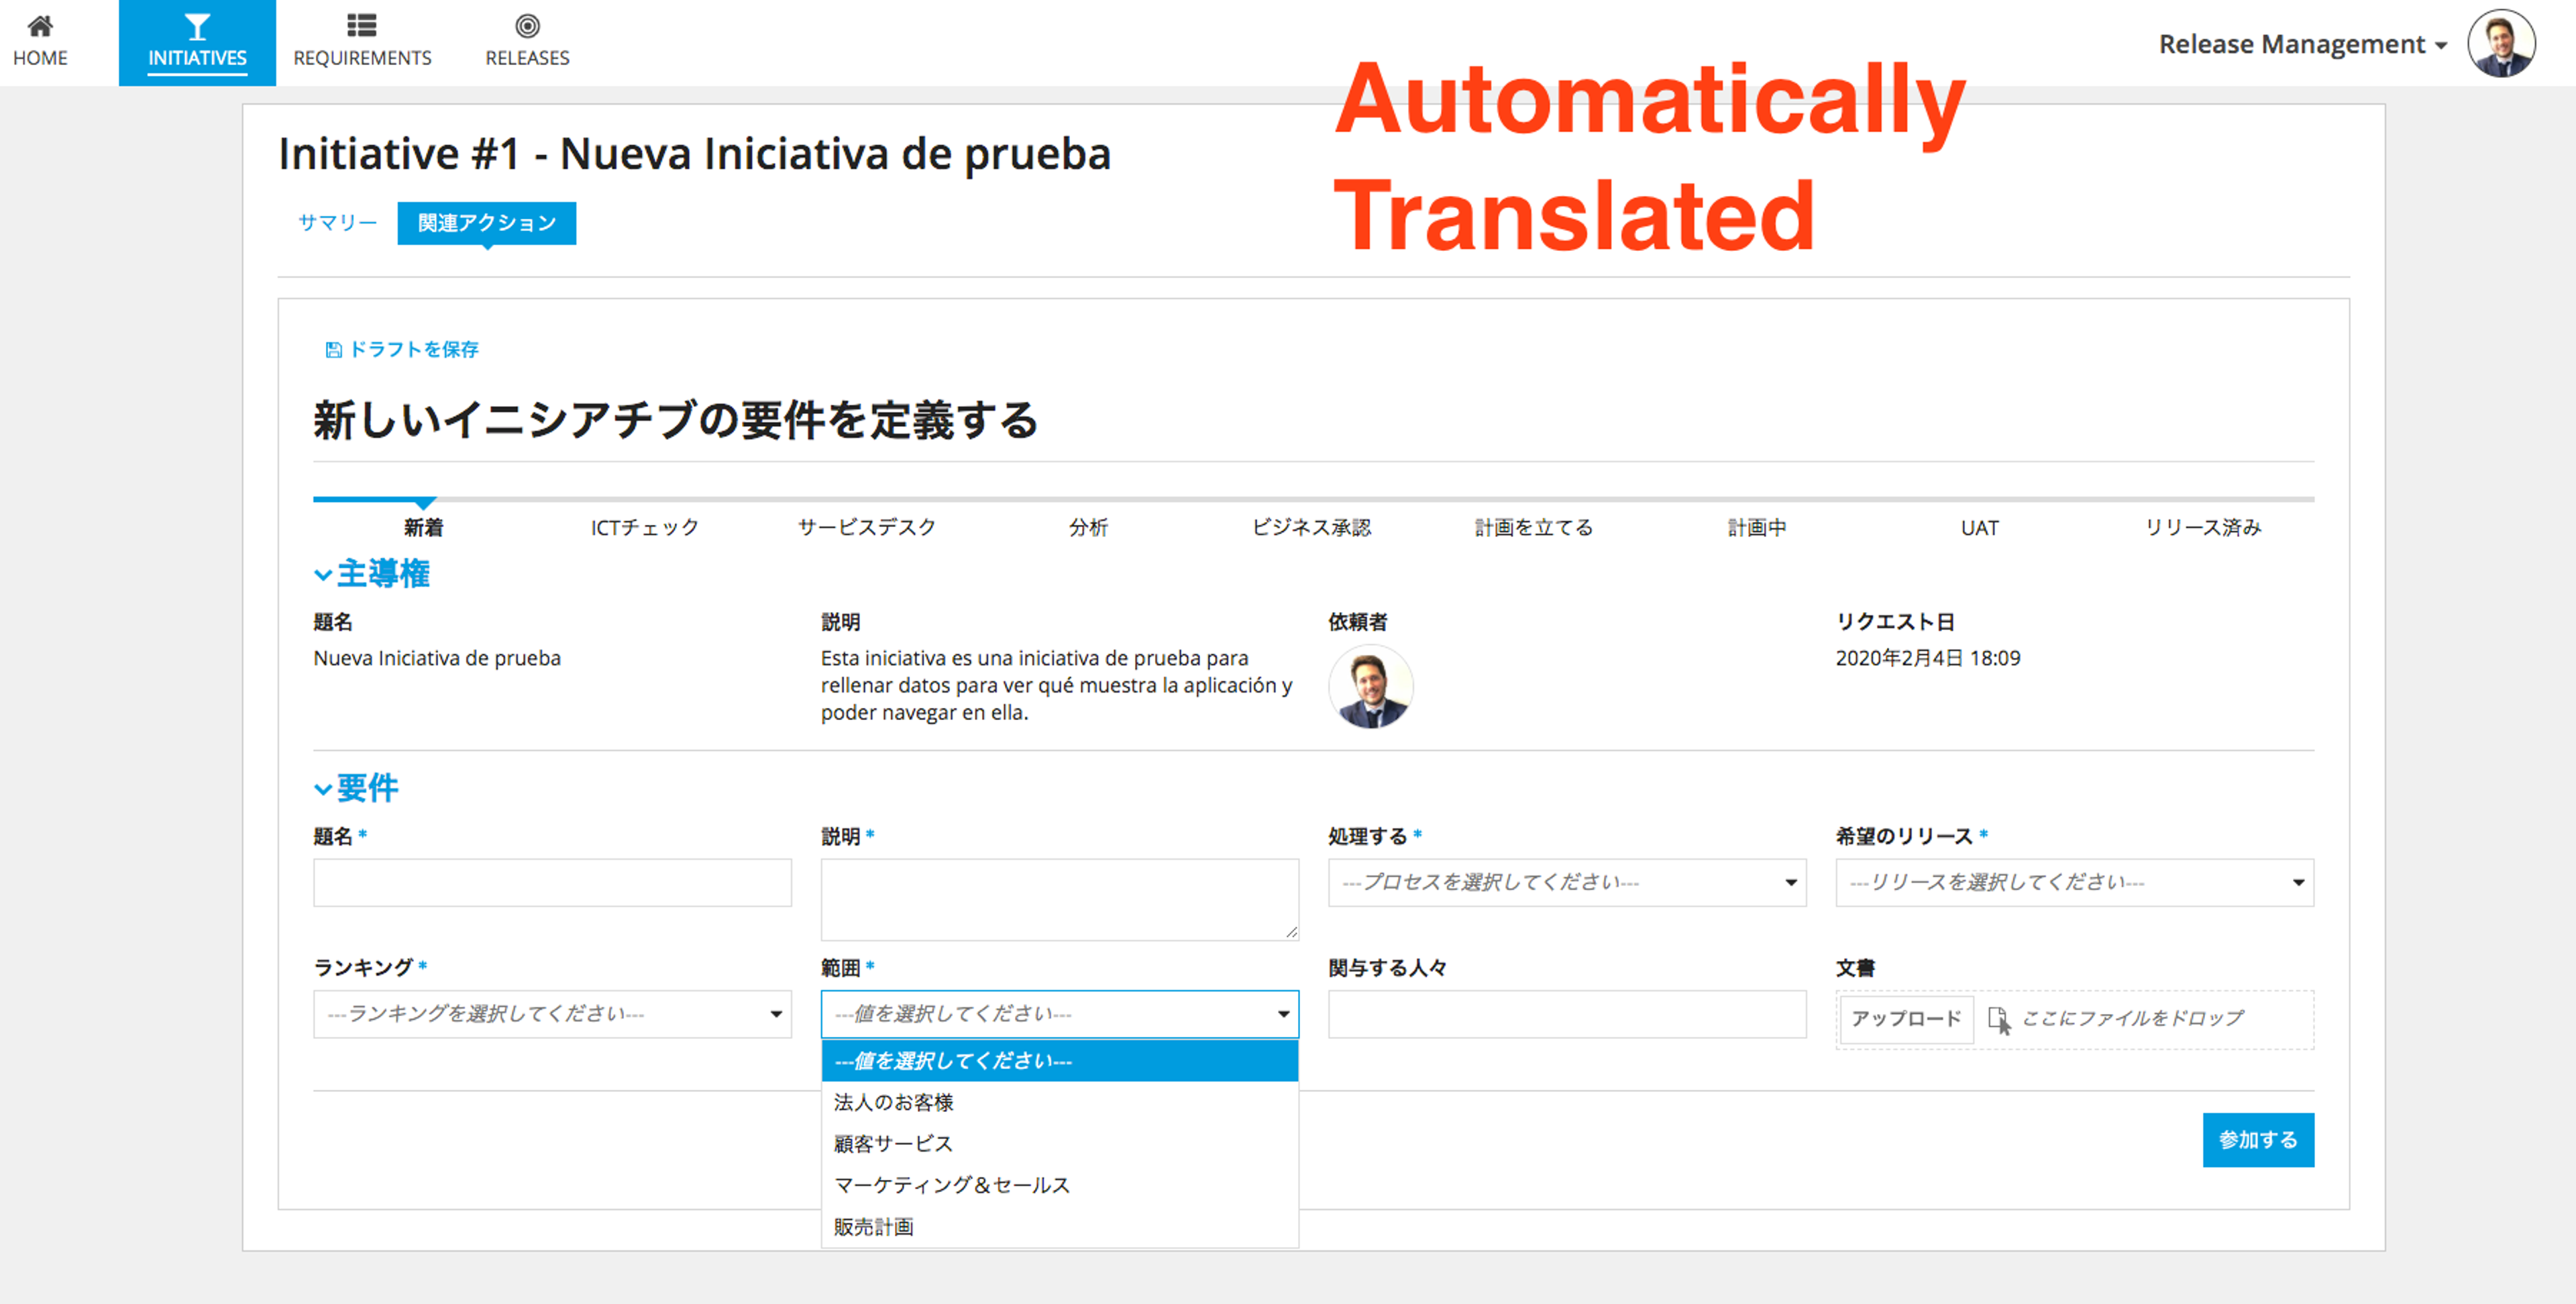Select the リリース済み workflow stage
This screenshot has width=2576, height=1304.
point(2203,528)
